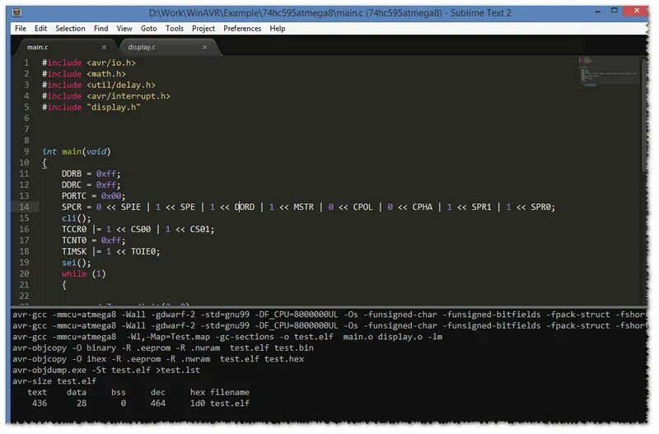Screen dimensions: 659x434
Task: Click line number 14 in gutter
Action: (x=24, y=207)
